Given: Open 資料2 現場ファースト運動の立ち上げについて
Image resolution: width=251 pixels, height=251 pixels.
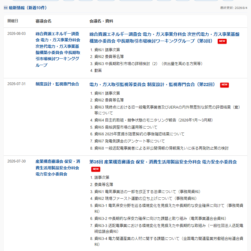Looking at the screenshot, I should pos(145,199).
